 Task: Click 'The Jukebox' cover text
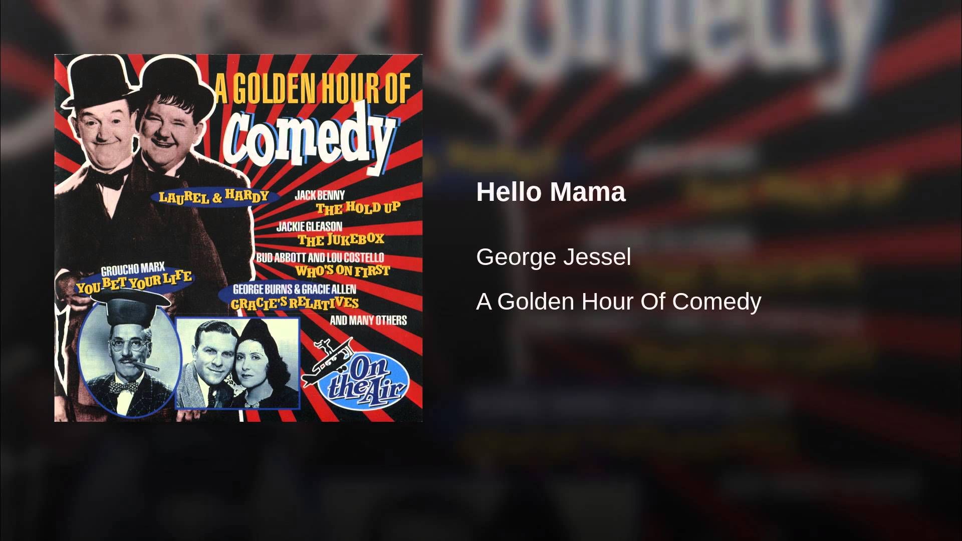pos(341,239)
